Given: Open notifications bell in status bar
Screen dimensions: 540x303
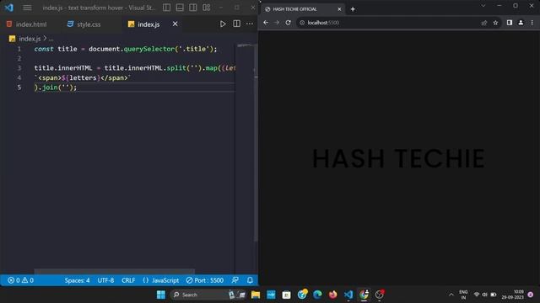Looking at the screenshot, I should click(x=250, y=280).
